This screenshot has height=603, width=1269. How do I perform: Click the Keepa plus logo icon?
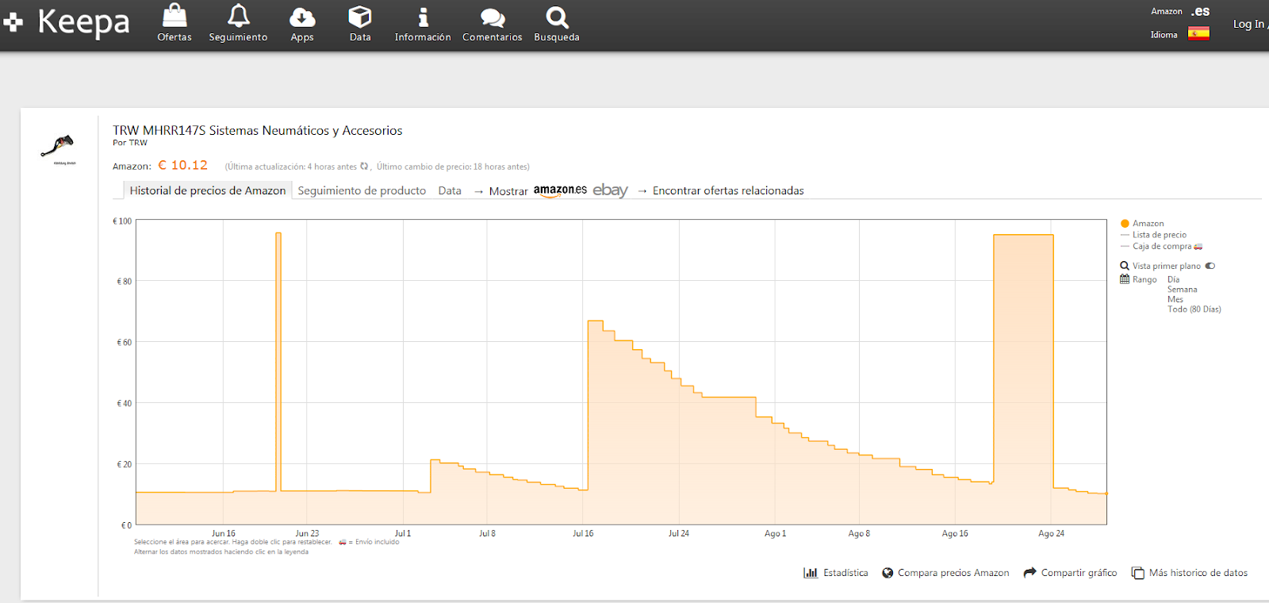(x=13, y=21)
